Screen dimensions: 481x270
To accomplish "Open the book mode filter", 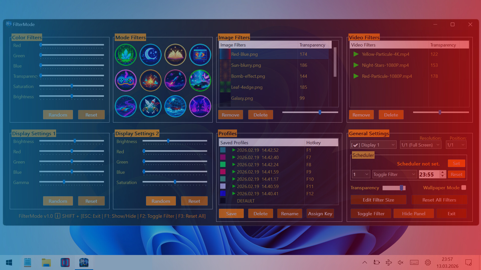I will 175,54.
